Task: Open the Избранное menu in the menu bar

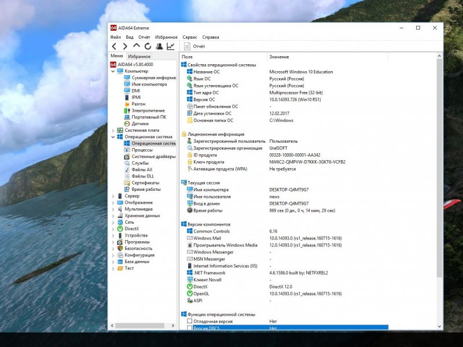Action: pos(166,37)
